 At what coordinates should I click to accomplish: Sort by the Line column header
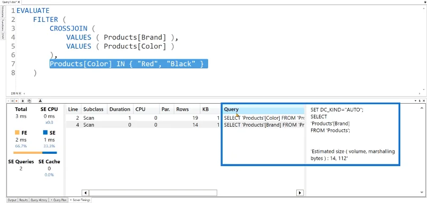pos(73,110)
